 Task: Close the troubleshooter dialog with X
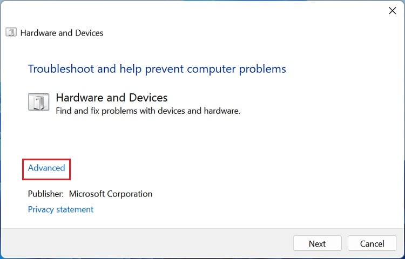click(x=393, y=11)
